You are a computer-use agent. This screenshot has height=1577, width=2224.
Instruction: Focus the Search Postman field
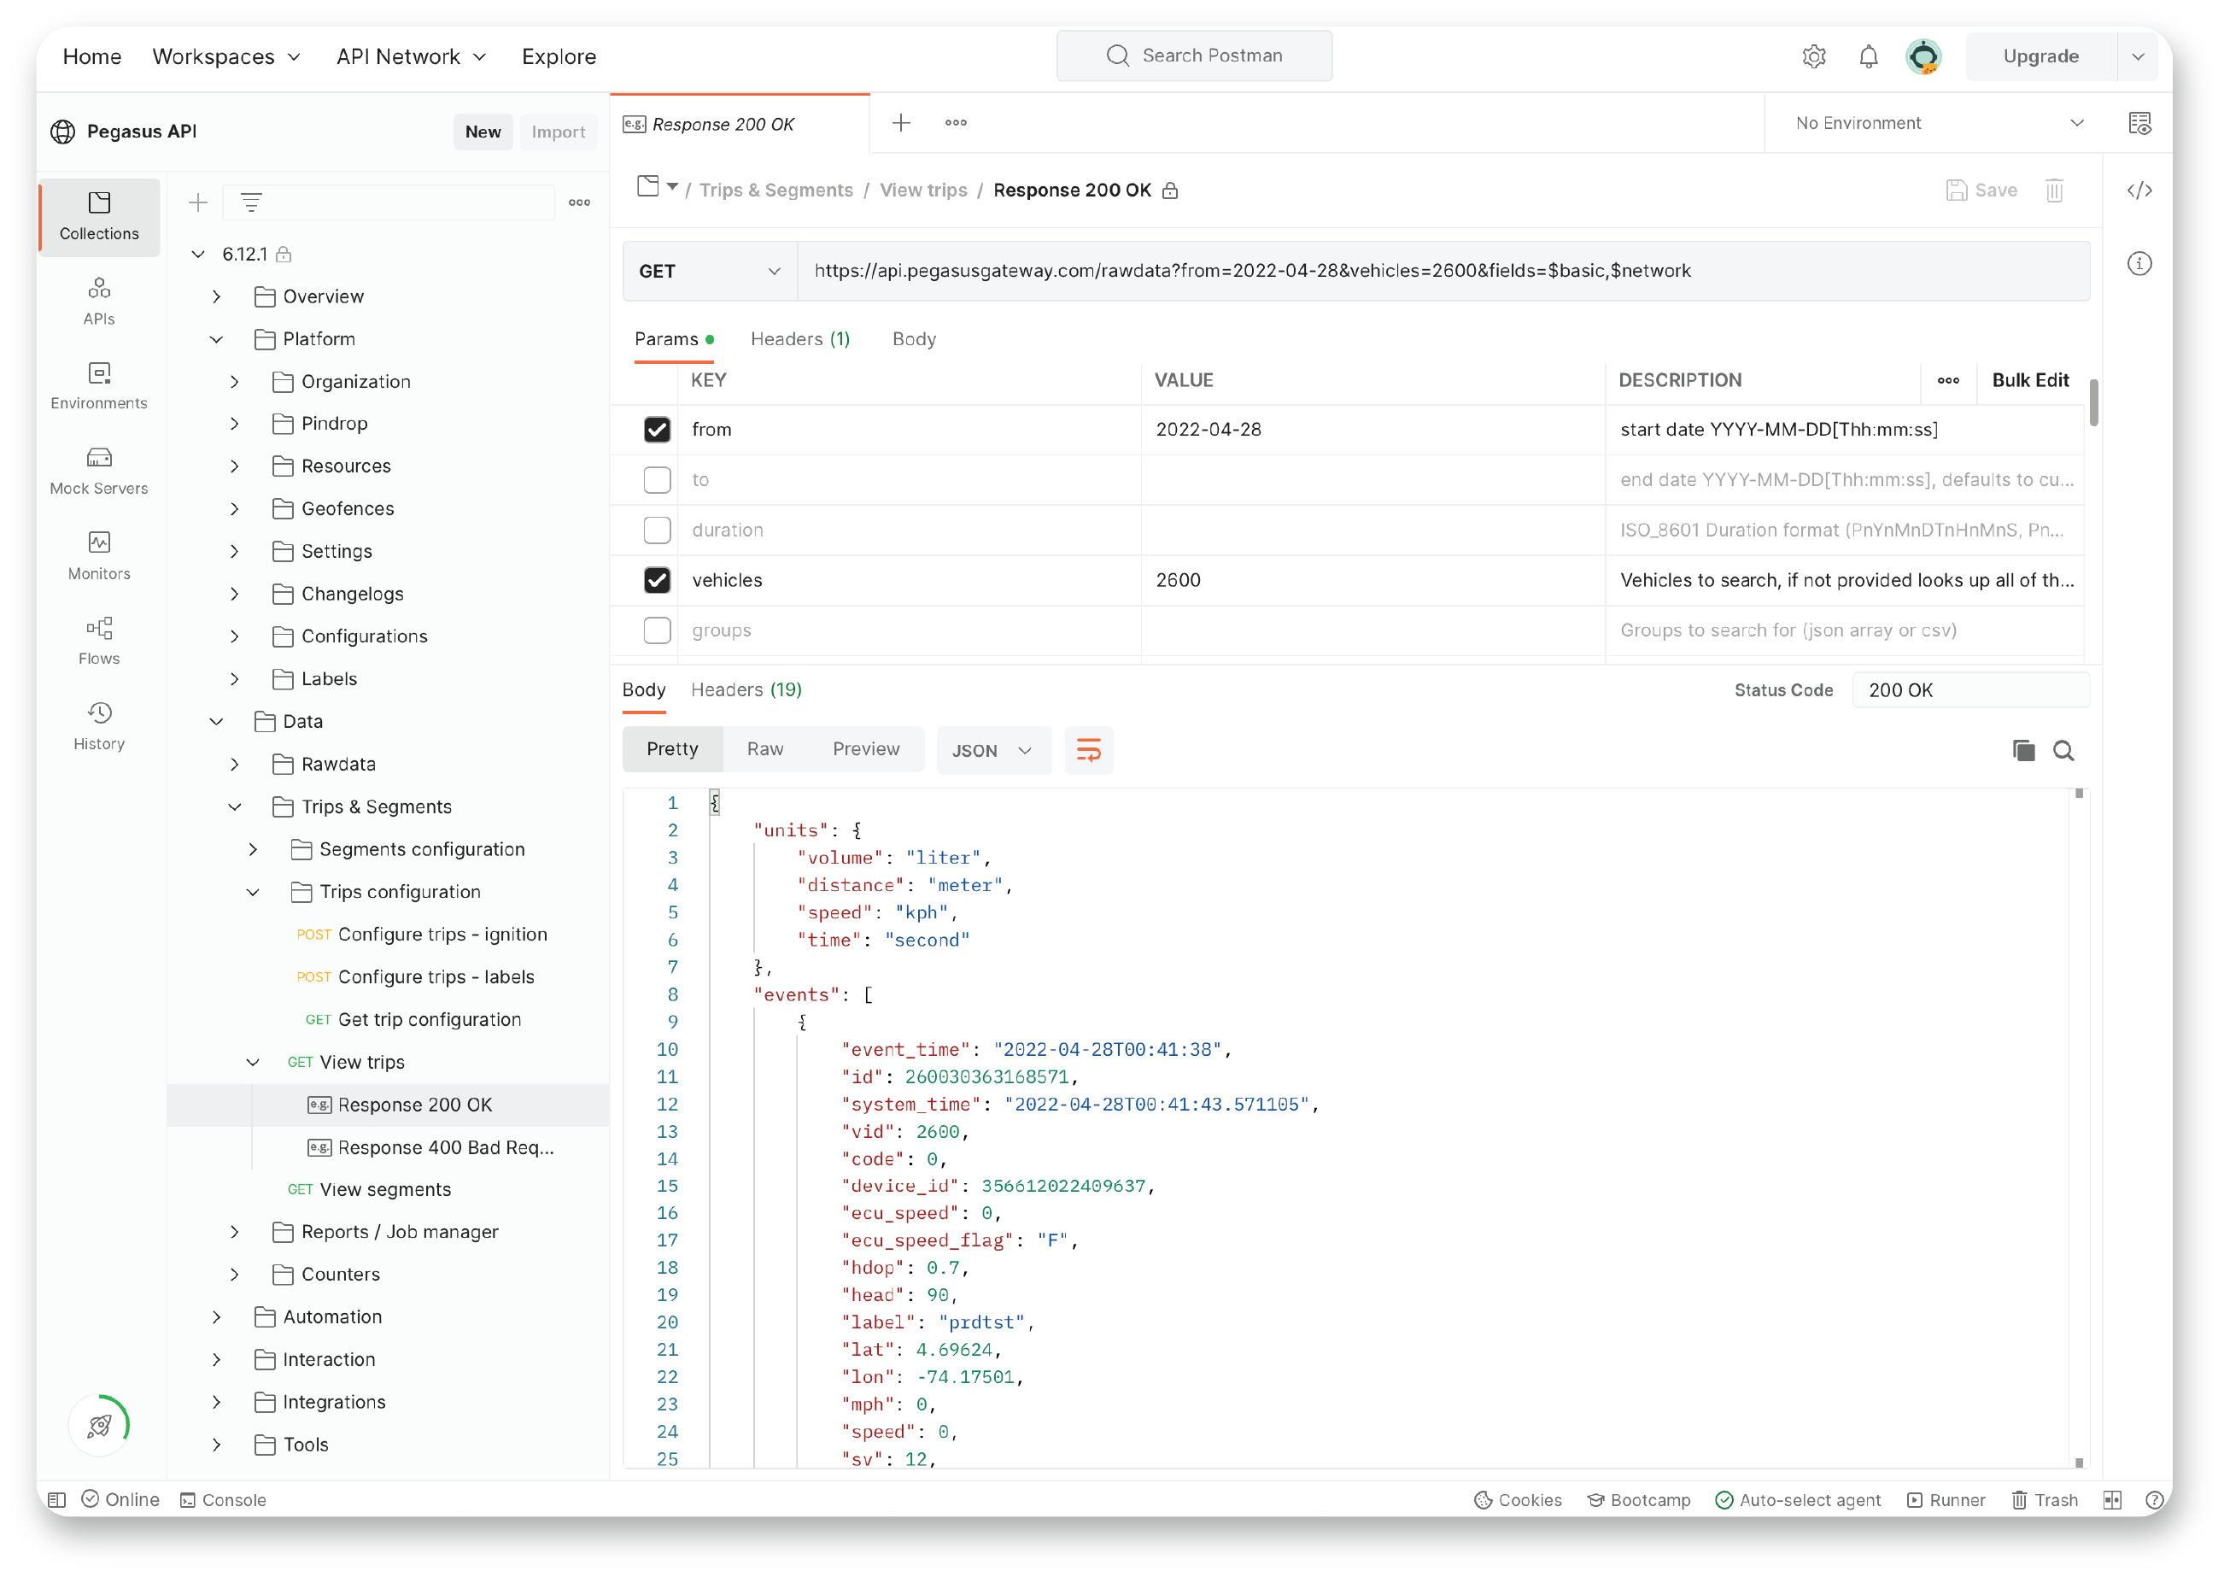(x=1194, y=56)
